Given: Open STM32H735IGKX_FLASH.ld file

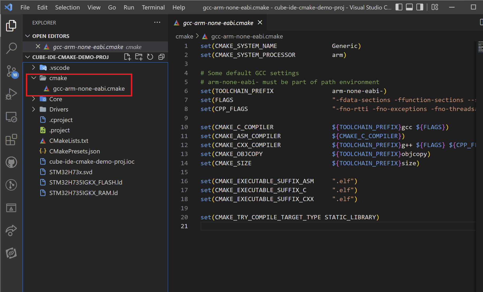Looking at the screenshot, I should point(86,182).
